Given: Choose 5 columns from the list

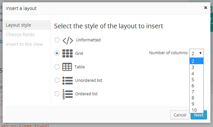Looking at the screenshot, I should click(x=196, y=80).
